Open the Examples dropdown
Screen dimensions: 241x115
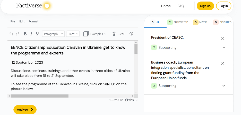[95, 34]
